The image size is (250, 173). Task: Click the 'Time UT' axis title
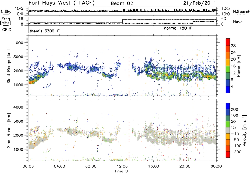[x=122, y=171]
